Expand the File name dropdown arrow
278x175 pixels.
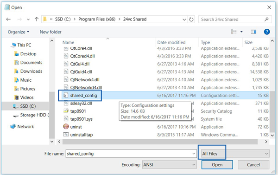(194, 154)
